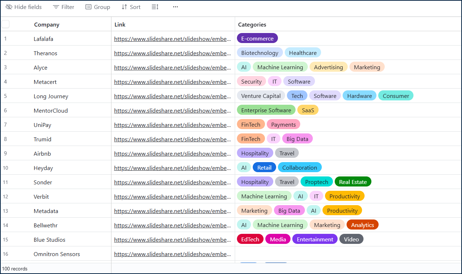
Task: Click the Video tag in Blue Studios row
Action: [x=351, y=239]
